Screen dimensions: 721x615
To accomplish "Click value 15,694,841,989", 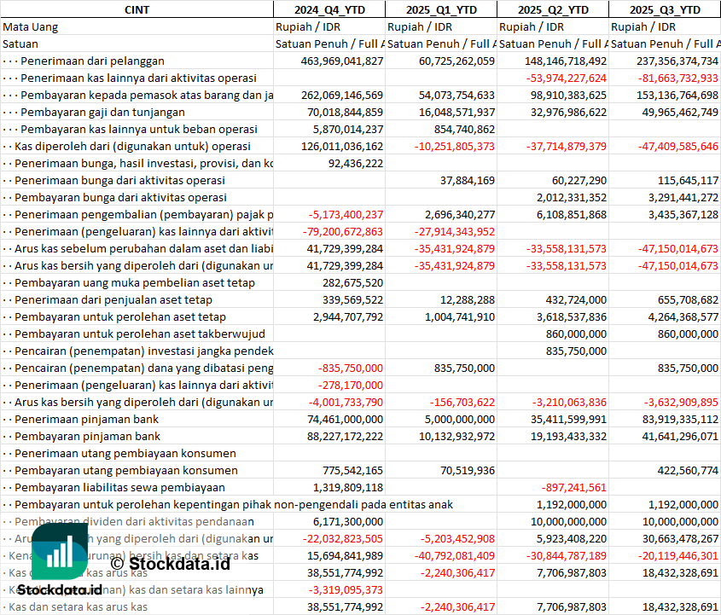I will click(x=346, y=554).
